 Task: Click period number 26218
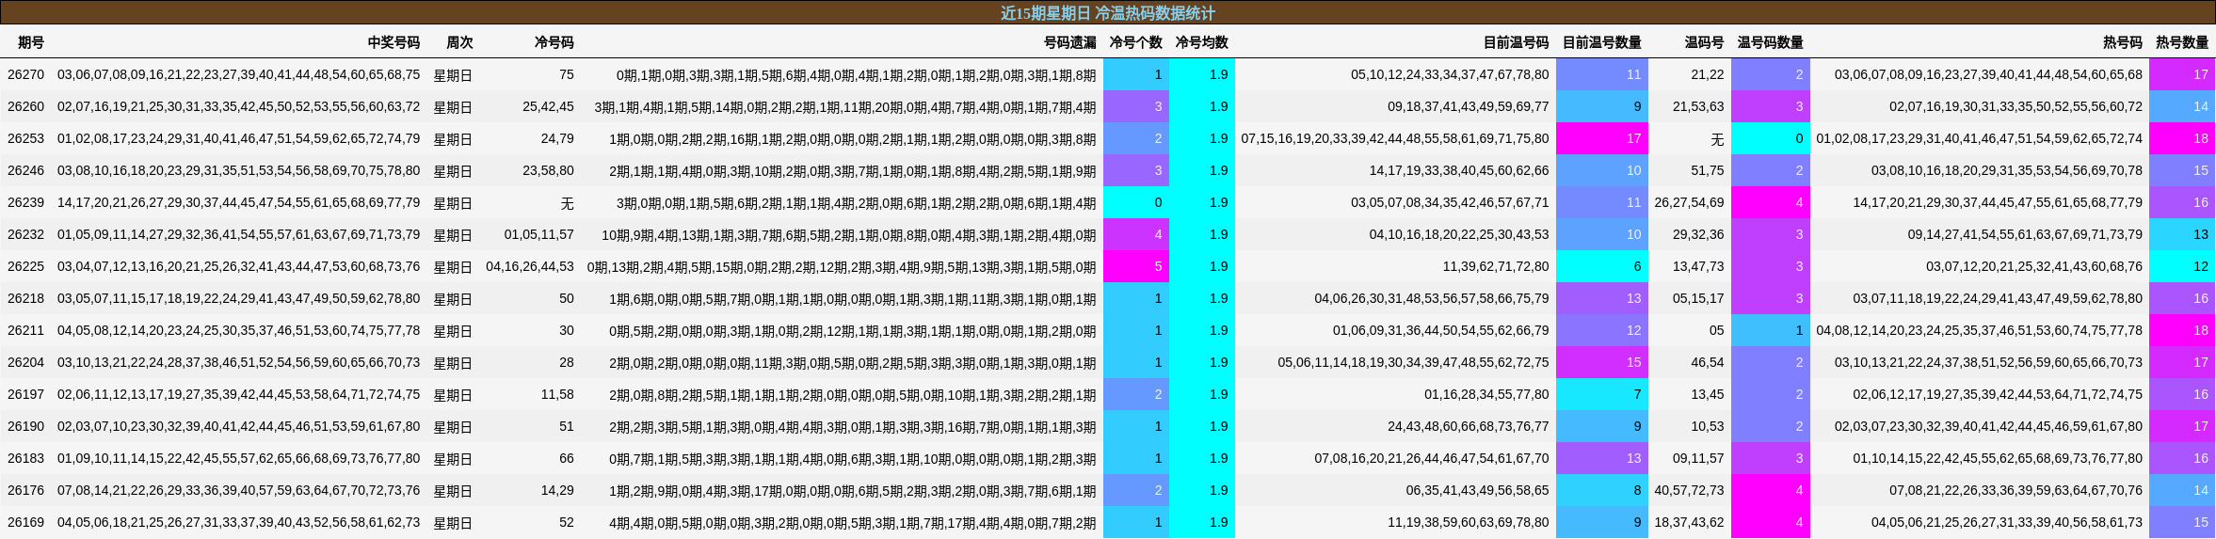coord(25,298)
